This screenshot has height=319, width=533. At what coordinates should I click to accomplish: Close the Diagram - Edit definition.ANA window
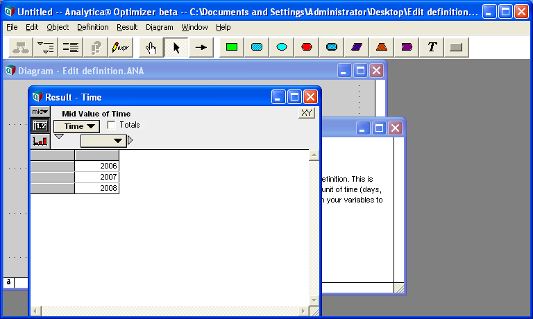(x=377, y=71)
